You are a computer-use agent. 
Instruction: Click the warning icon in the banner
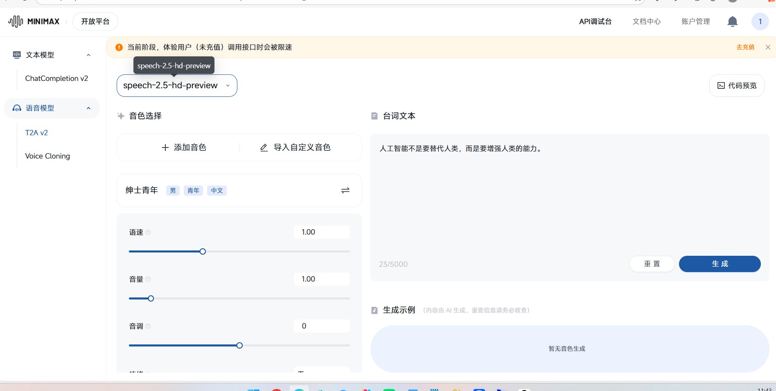tap(119, 47)
